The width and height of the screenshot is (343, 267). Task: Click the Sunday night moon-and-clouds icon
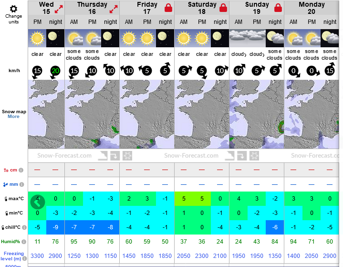[x=275, y=38]
